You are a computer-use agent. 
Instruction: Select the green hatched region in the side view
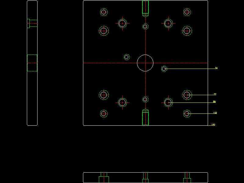32,63
